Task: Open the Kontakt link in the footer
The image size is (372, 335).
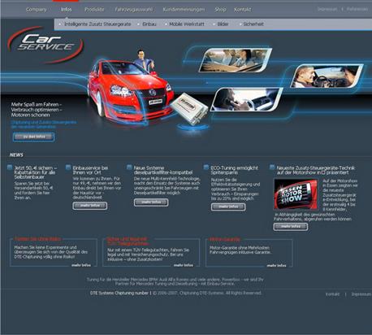Action: tap(332, 294)
